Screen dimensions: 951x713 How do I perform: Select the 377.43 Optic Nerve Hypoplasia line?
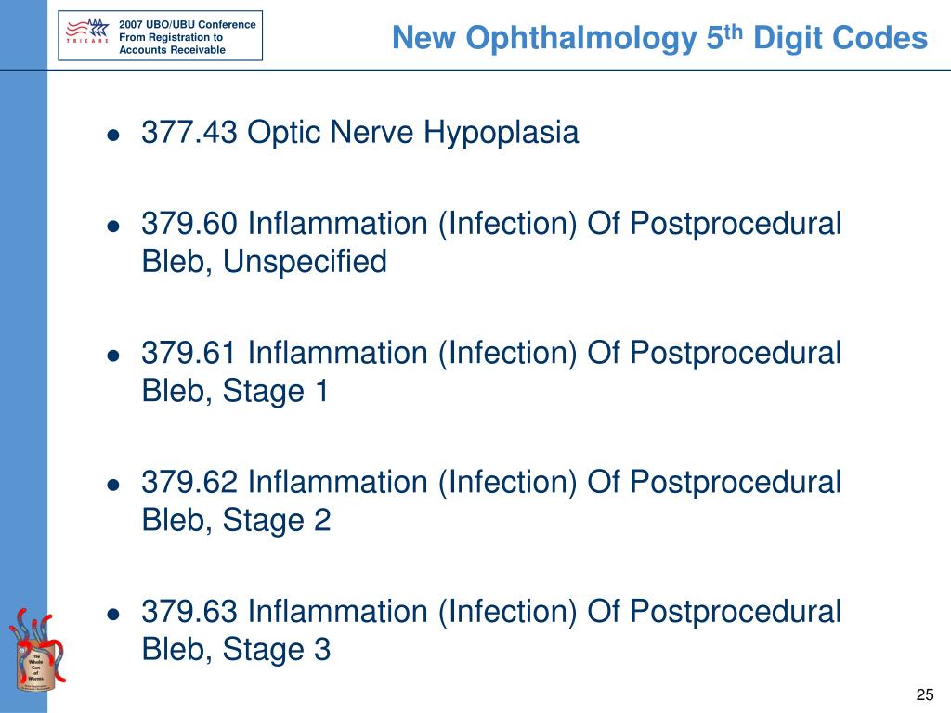[x=359, y=132]
